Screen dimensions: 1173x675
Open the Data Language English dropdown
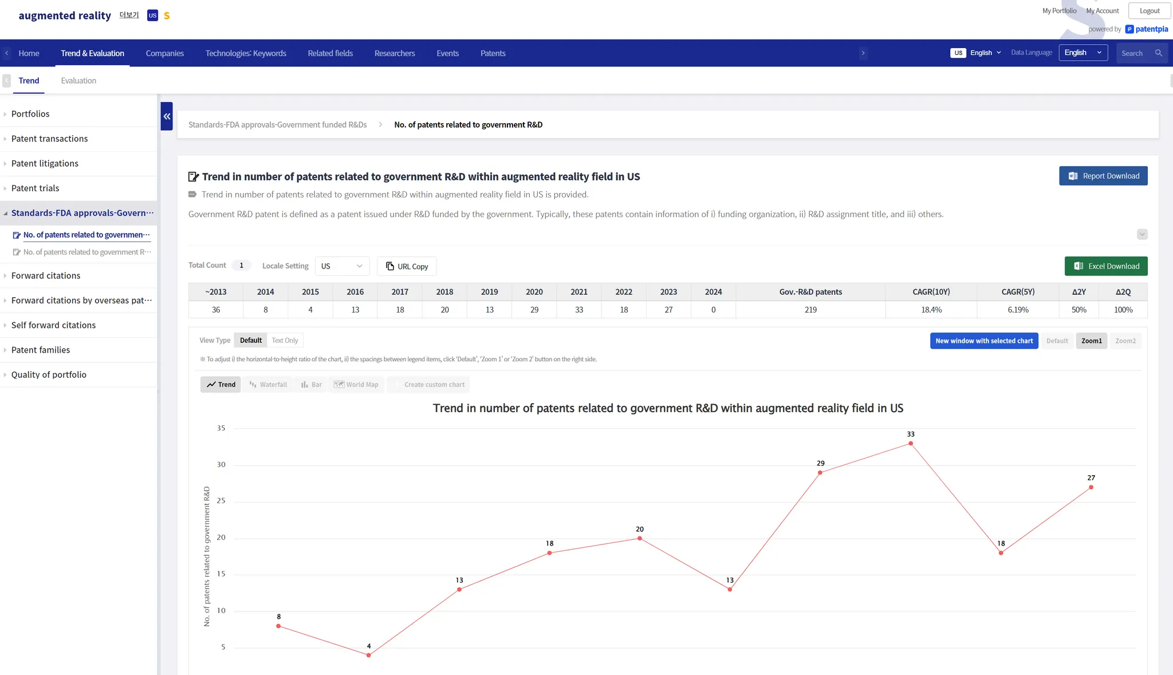[x=1083, y=53]
